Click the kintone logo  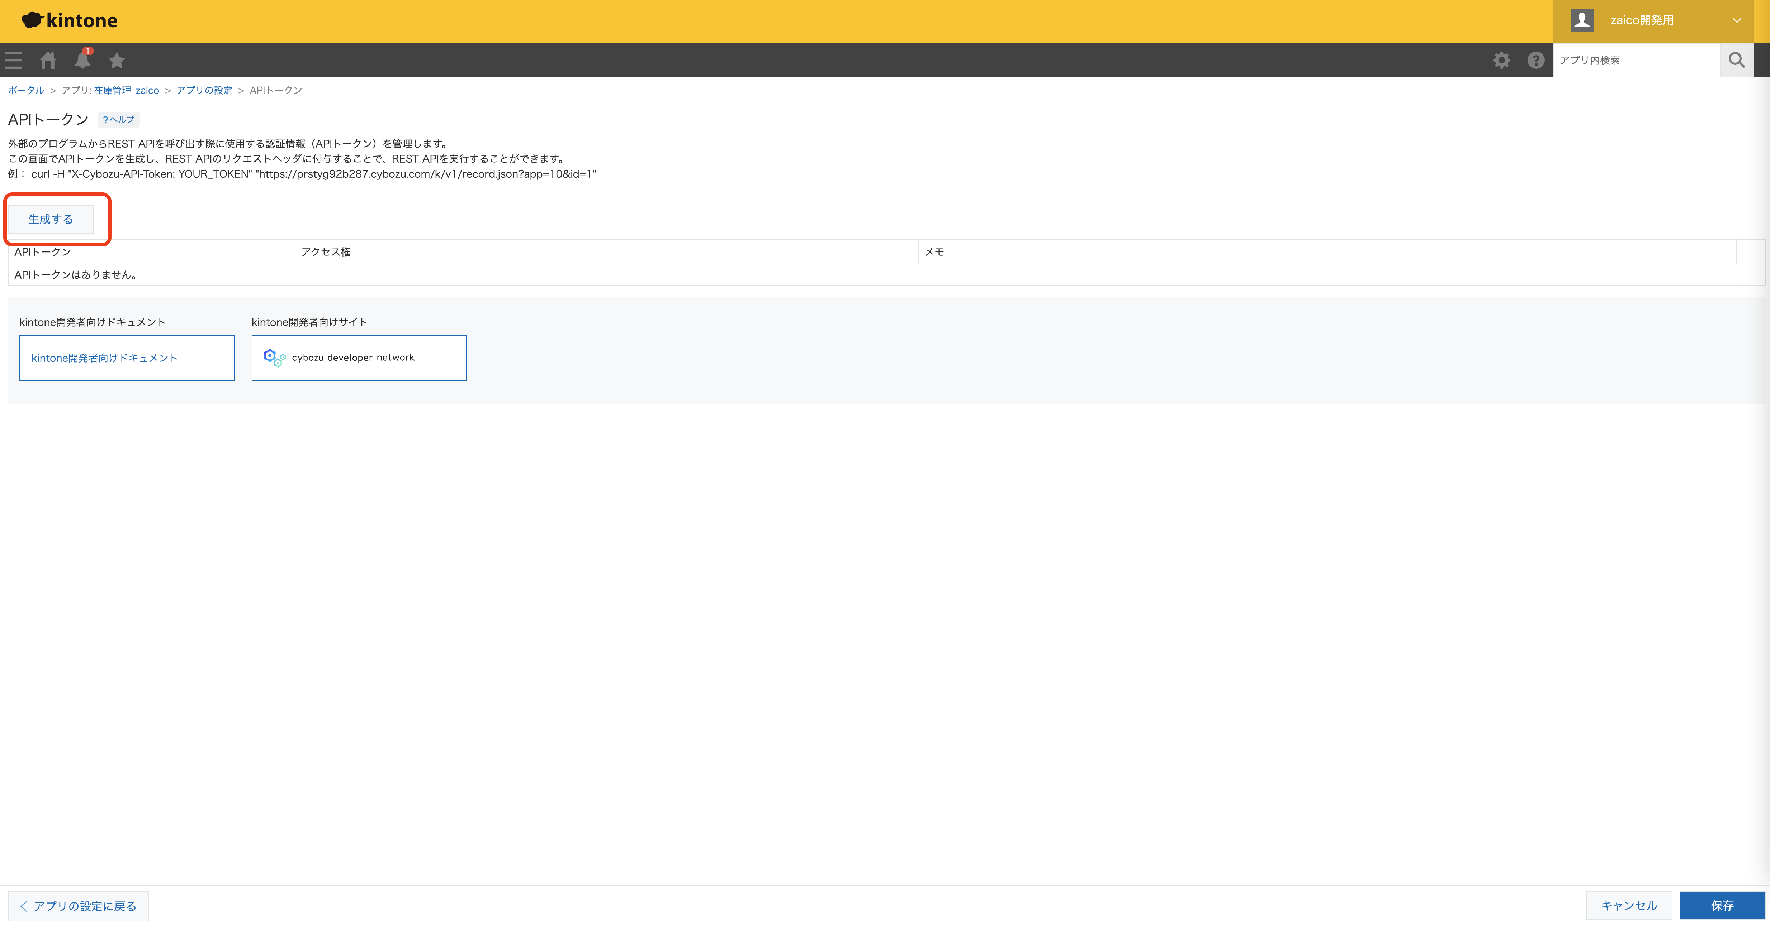[x=70, y=21]
